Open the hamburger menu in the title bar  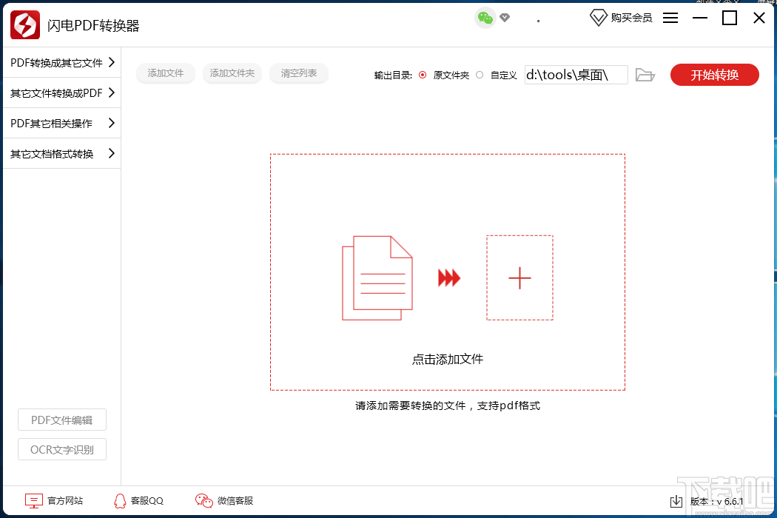pyautogui.click(x=670, y=17)
